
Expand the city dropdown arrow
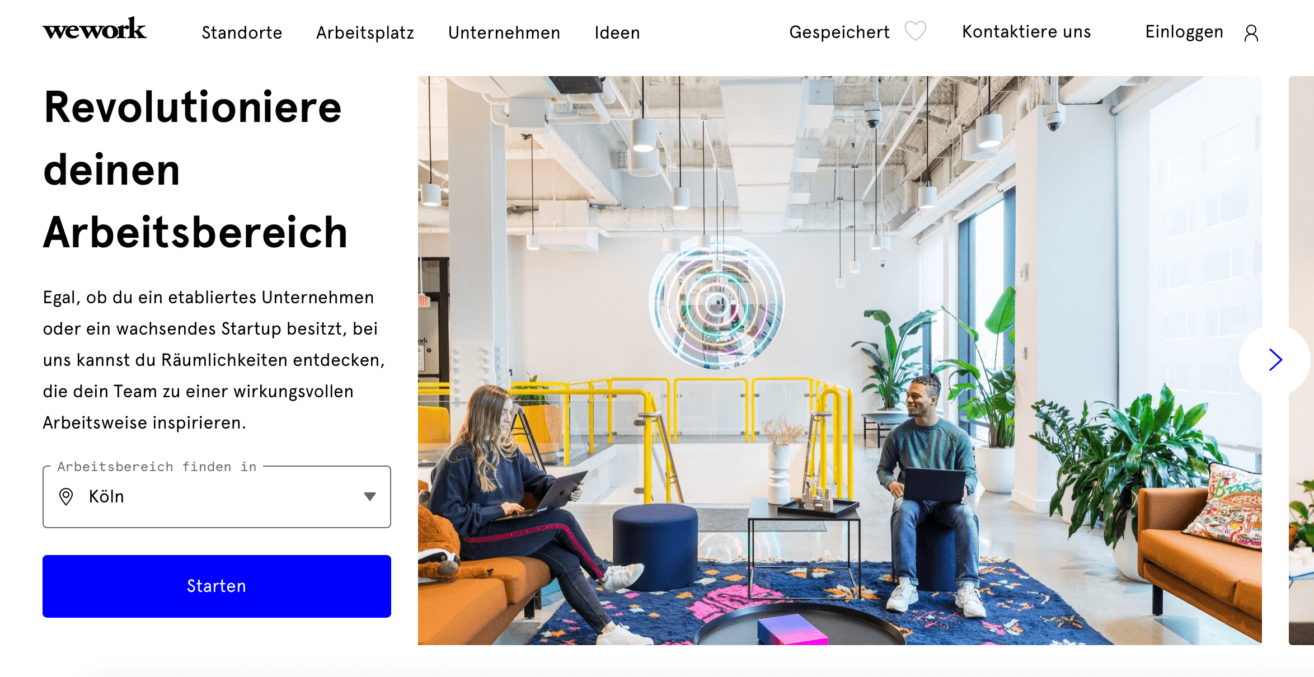[369, 496]
